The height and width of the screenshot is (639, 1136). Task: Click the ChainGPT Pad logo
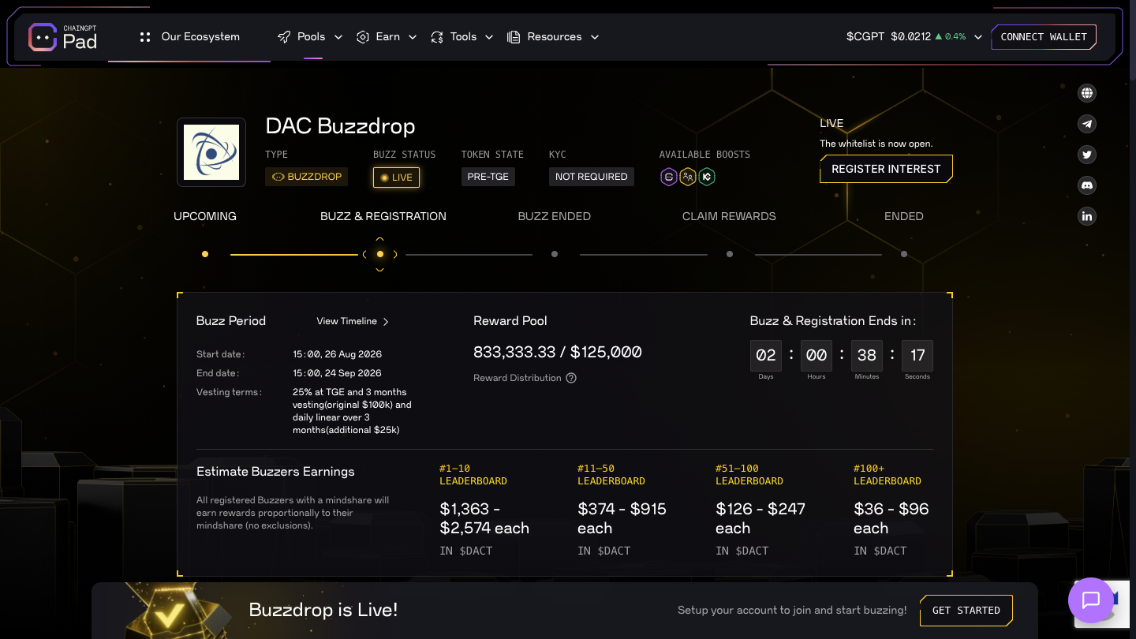63,37
